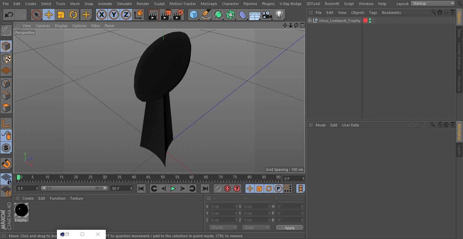Open the Redshift menu
This screenshot has height=239, width=463.
[x=332, y=4]
